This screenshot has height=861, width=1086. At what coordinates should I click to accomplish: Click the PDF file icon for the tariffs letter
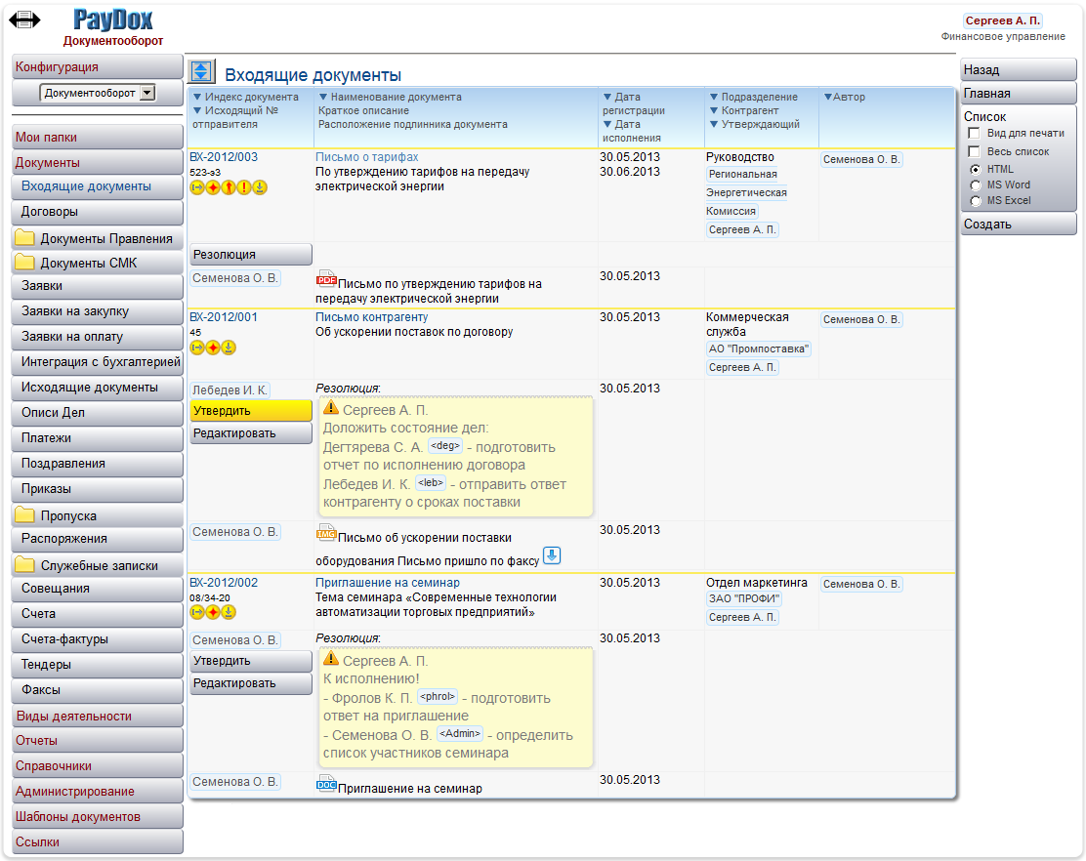pos(326,279)
